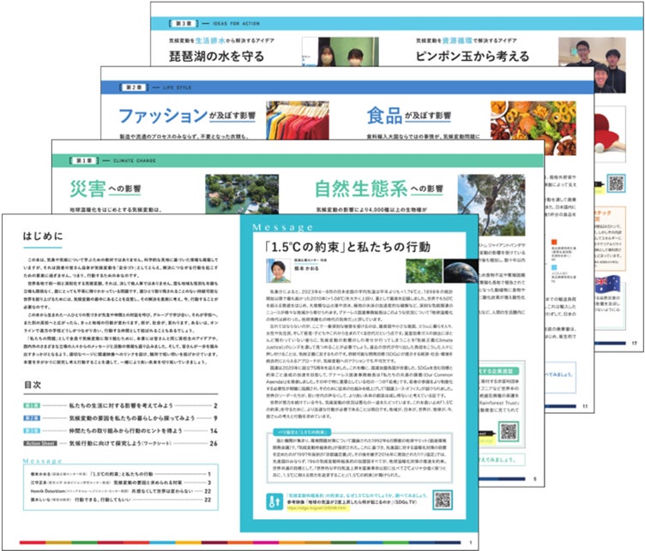Click the Australian flag image on page 17
This screenshot has width=645, height=551.
607,284
